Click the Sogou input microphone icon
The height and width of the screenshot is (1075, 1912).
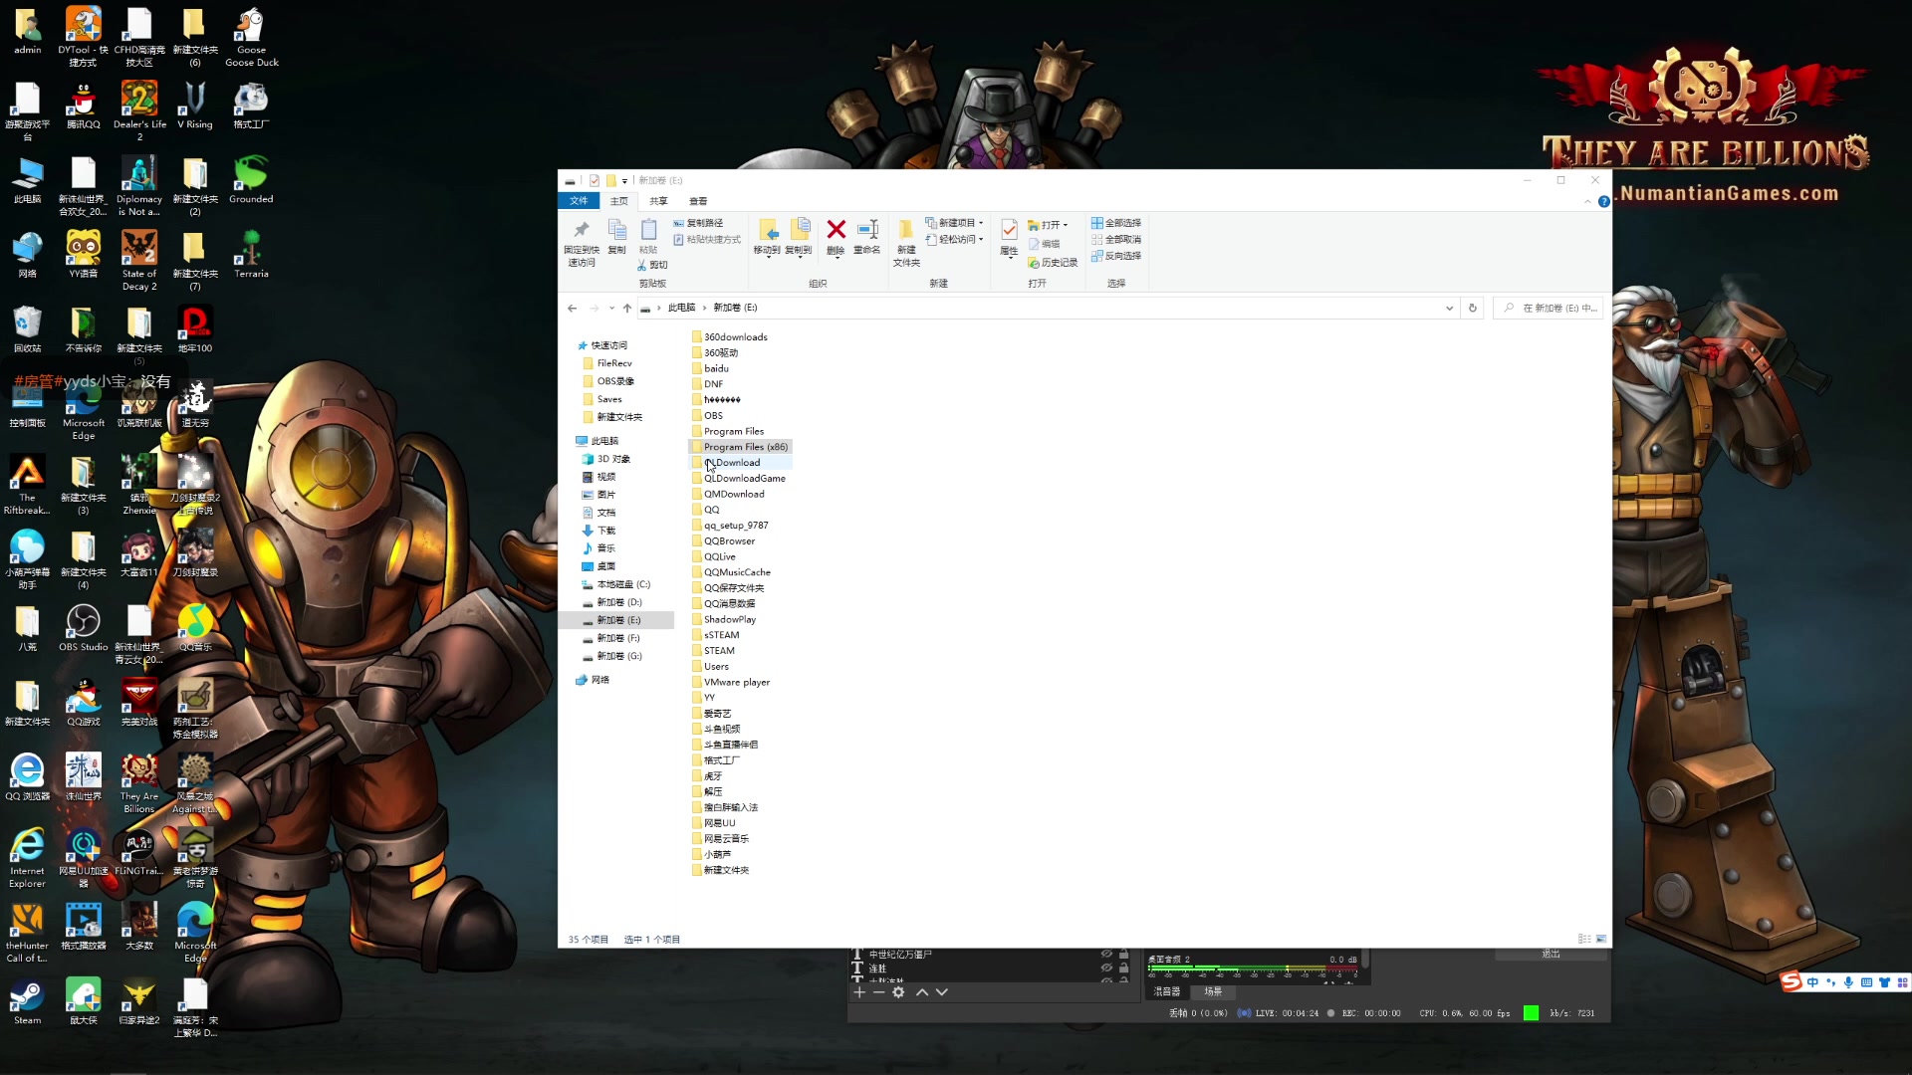[1848, 982]
